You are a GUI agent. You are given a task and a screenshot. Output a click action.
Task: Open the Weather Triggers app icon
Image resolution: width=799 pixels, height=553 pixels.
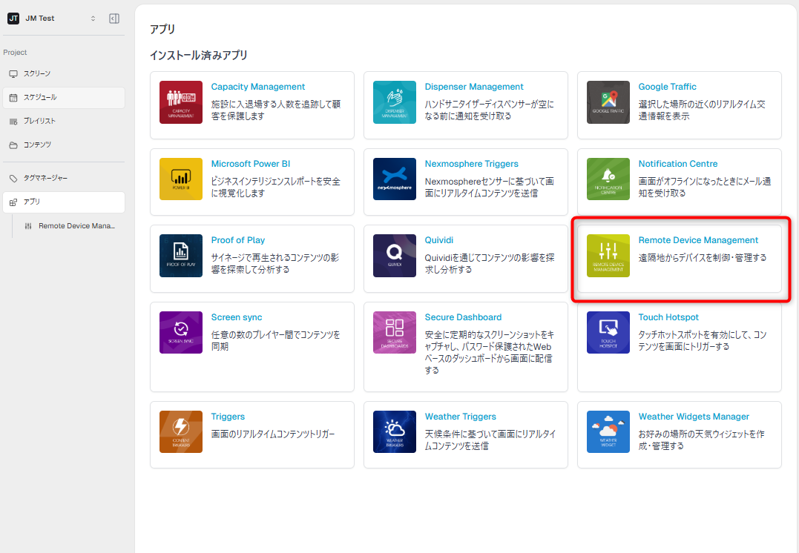395,432
